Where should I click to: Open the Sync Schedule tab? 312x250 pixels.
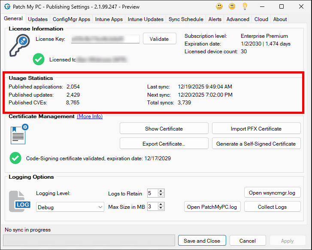click(x=186, y=19)
